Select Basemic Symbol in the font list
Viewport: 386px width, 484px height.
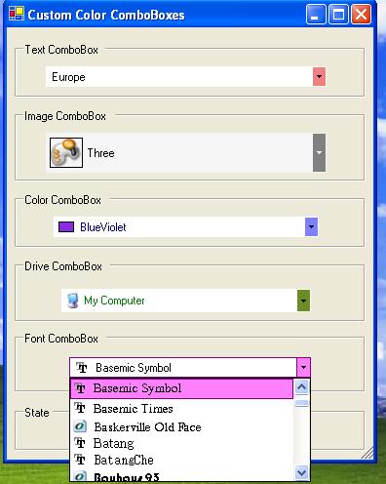pyautogui.click(x=181, y=388)
